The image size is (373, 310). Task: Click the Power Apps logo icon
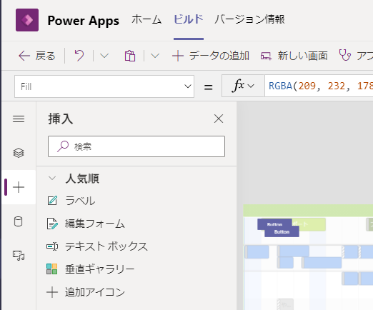tap(27, 20)
